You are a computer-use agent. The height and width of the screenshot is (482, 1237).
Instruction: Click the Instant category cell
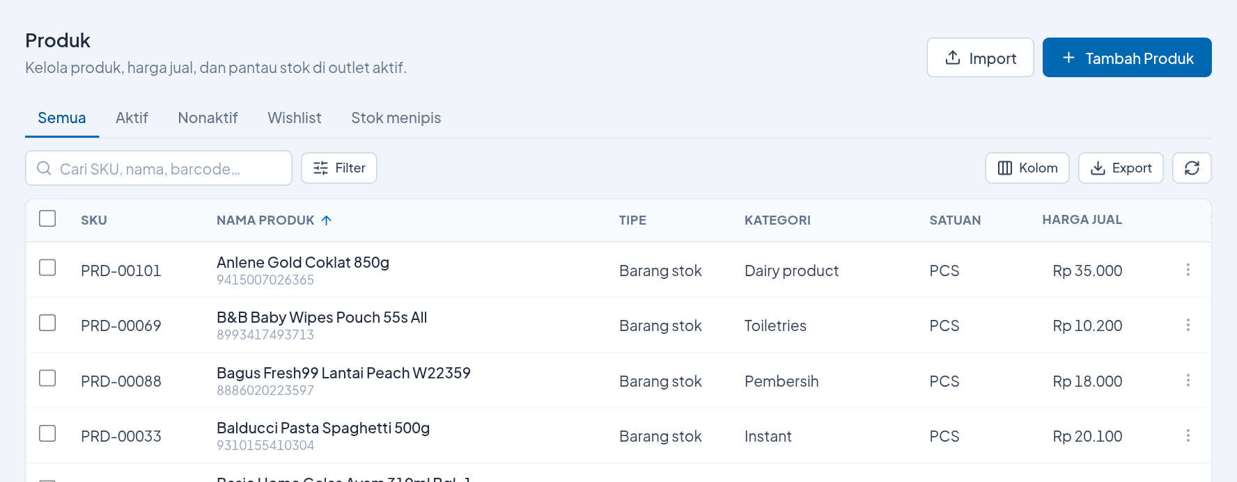coord(768,436)
